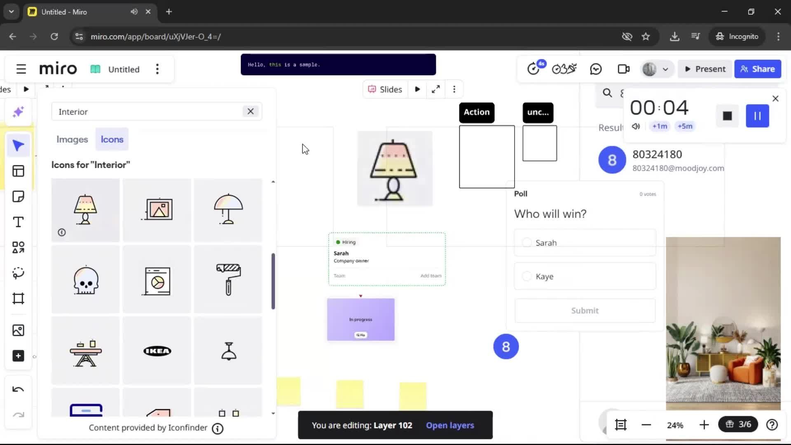Open browser tab search dropdown

[12, 12]
